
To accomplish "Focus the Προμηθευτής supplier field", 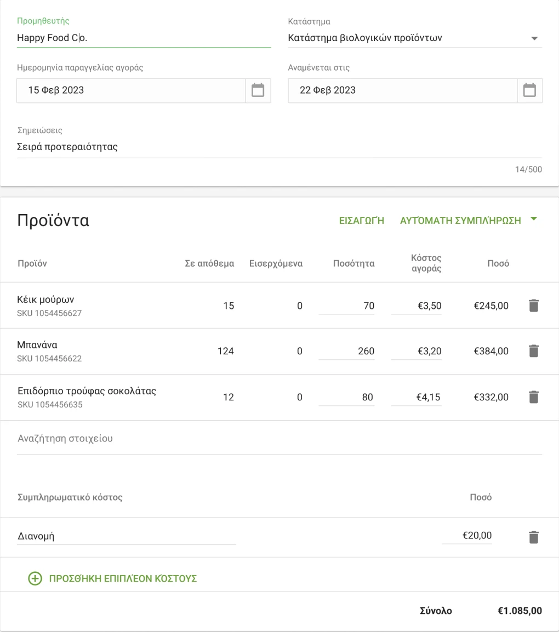I will pos(144,38).
